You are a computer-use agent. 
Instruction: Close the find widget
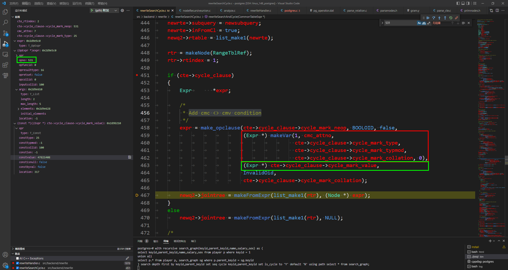[x=469, y=23]
